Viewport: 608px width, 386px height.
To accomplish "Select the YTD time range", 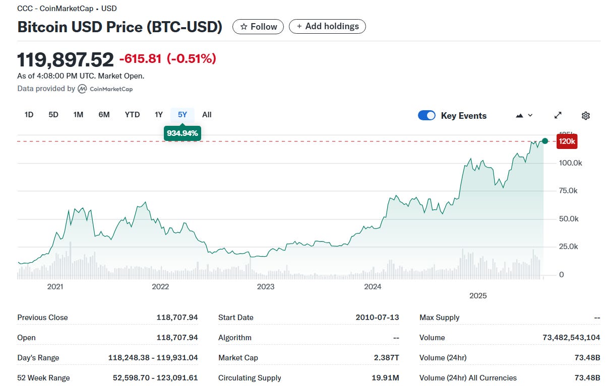I will 132,115.
